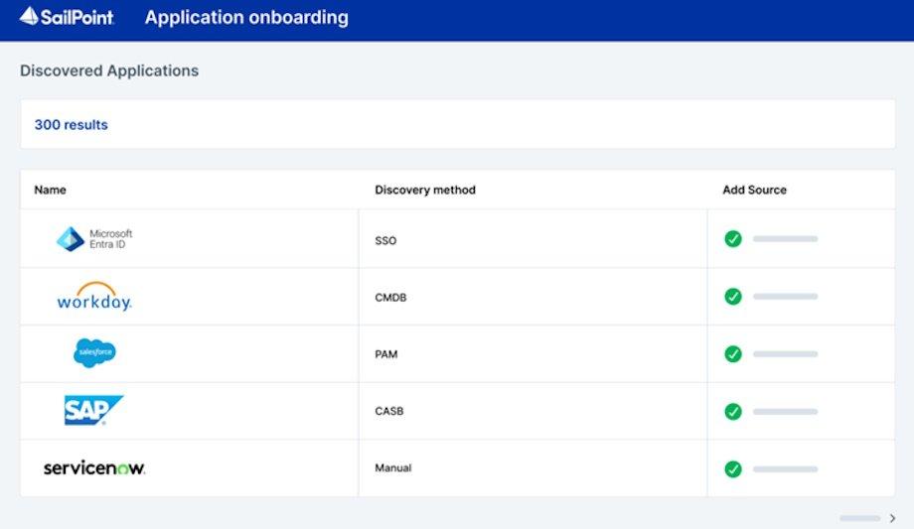Viewport: 914px width, 529px height.
Task: Click the 300 results link
Action: click(x=72, y=125)
